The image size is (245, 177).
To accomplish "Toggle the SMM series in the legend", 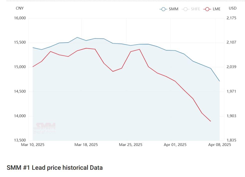I will 173,9.
